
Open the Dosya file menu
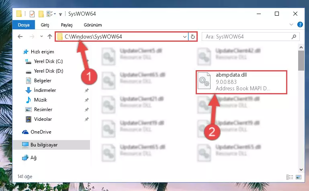click(24, 25)
